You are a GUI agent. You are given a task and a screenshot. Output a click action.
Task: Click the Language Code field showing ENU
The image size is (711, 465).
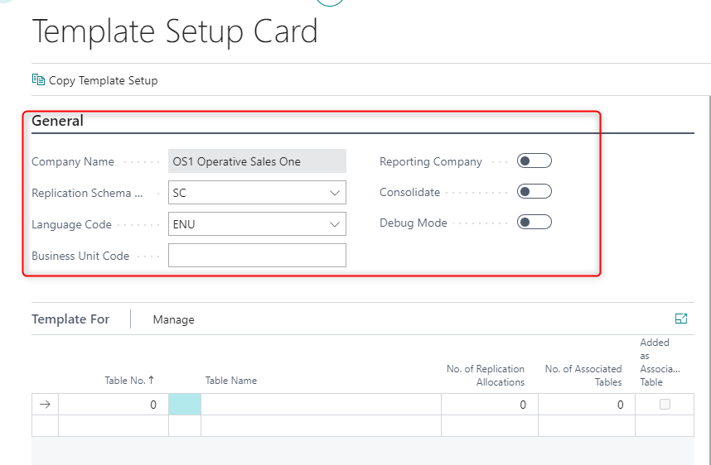click(x=257, y=224)
